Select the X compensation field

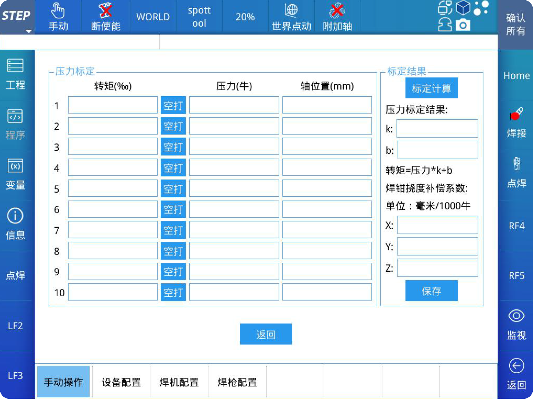[438, 225]
